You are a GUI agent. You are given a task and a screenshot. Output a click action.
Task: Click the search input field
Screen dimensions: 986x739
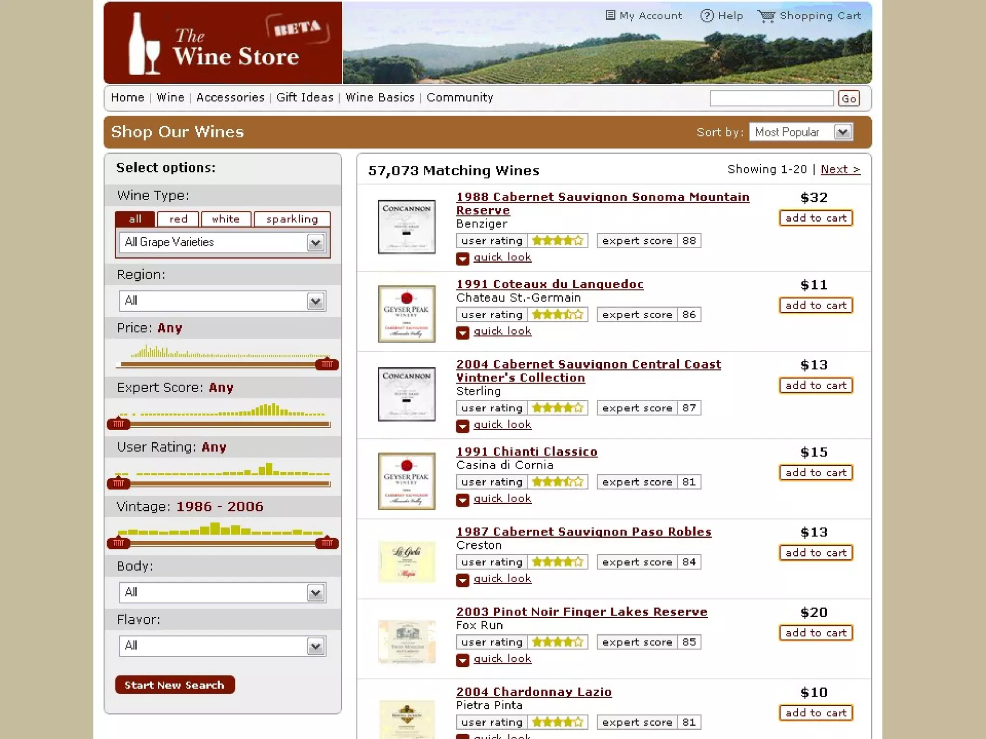coord(771,98)
